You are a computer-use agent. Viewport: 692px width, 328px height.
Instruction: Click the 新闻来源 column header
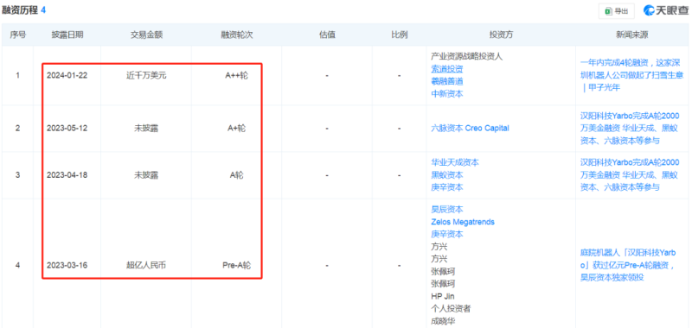coord(632,35)
